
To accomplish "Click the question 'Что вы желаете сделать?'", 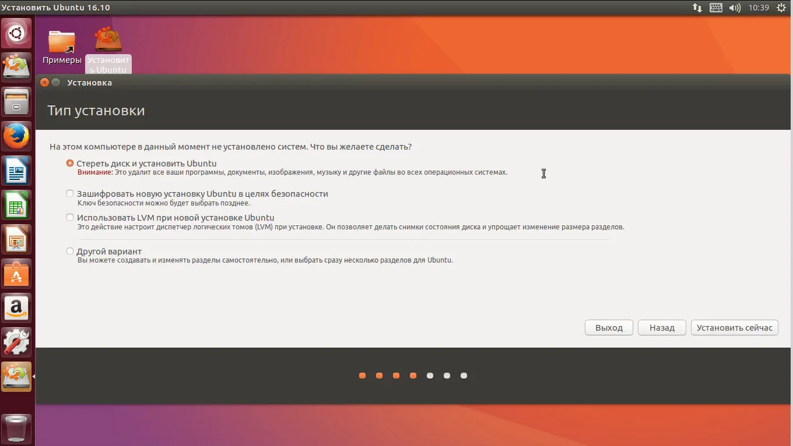I will [x=361, y=147].
